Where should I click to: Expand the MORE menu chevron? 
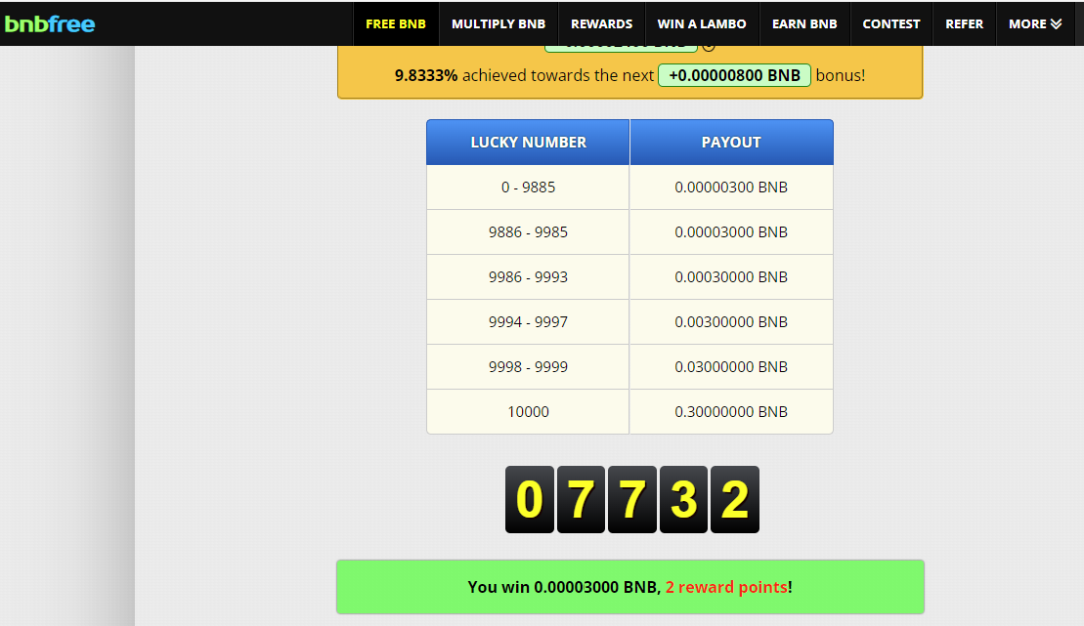pos(1058,23)
